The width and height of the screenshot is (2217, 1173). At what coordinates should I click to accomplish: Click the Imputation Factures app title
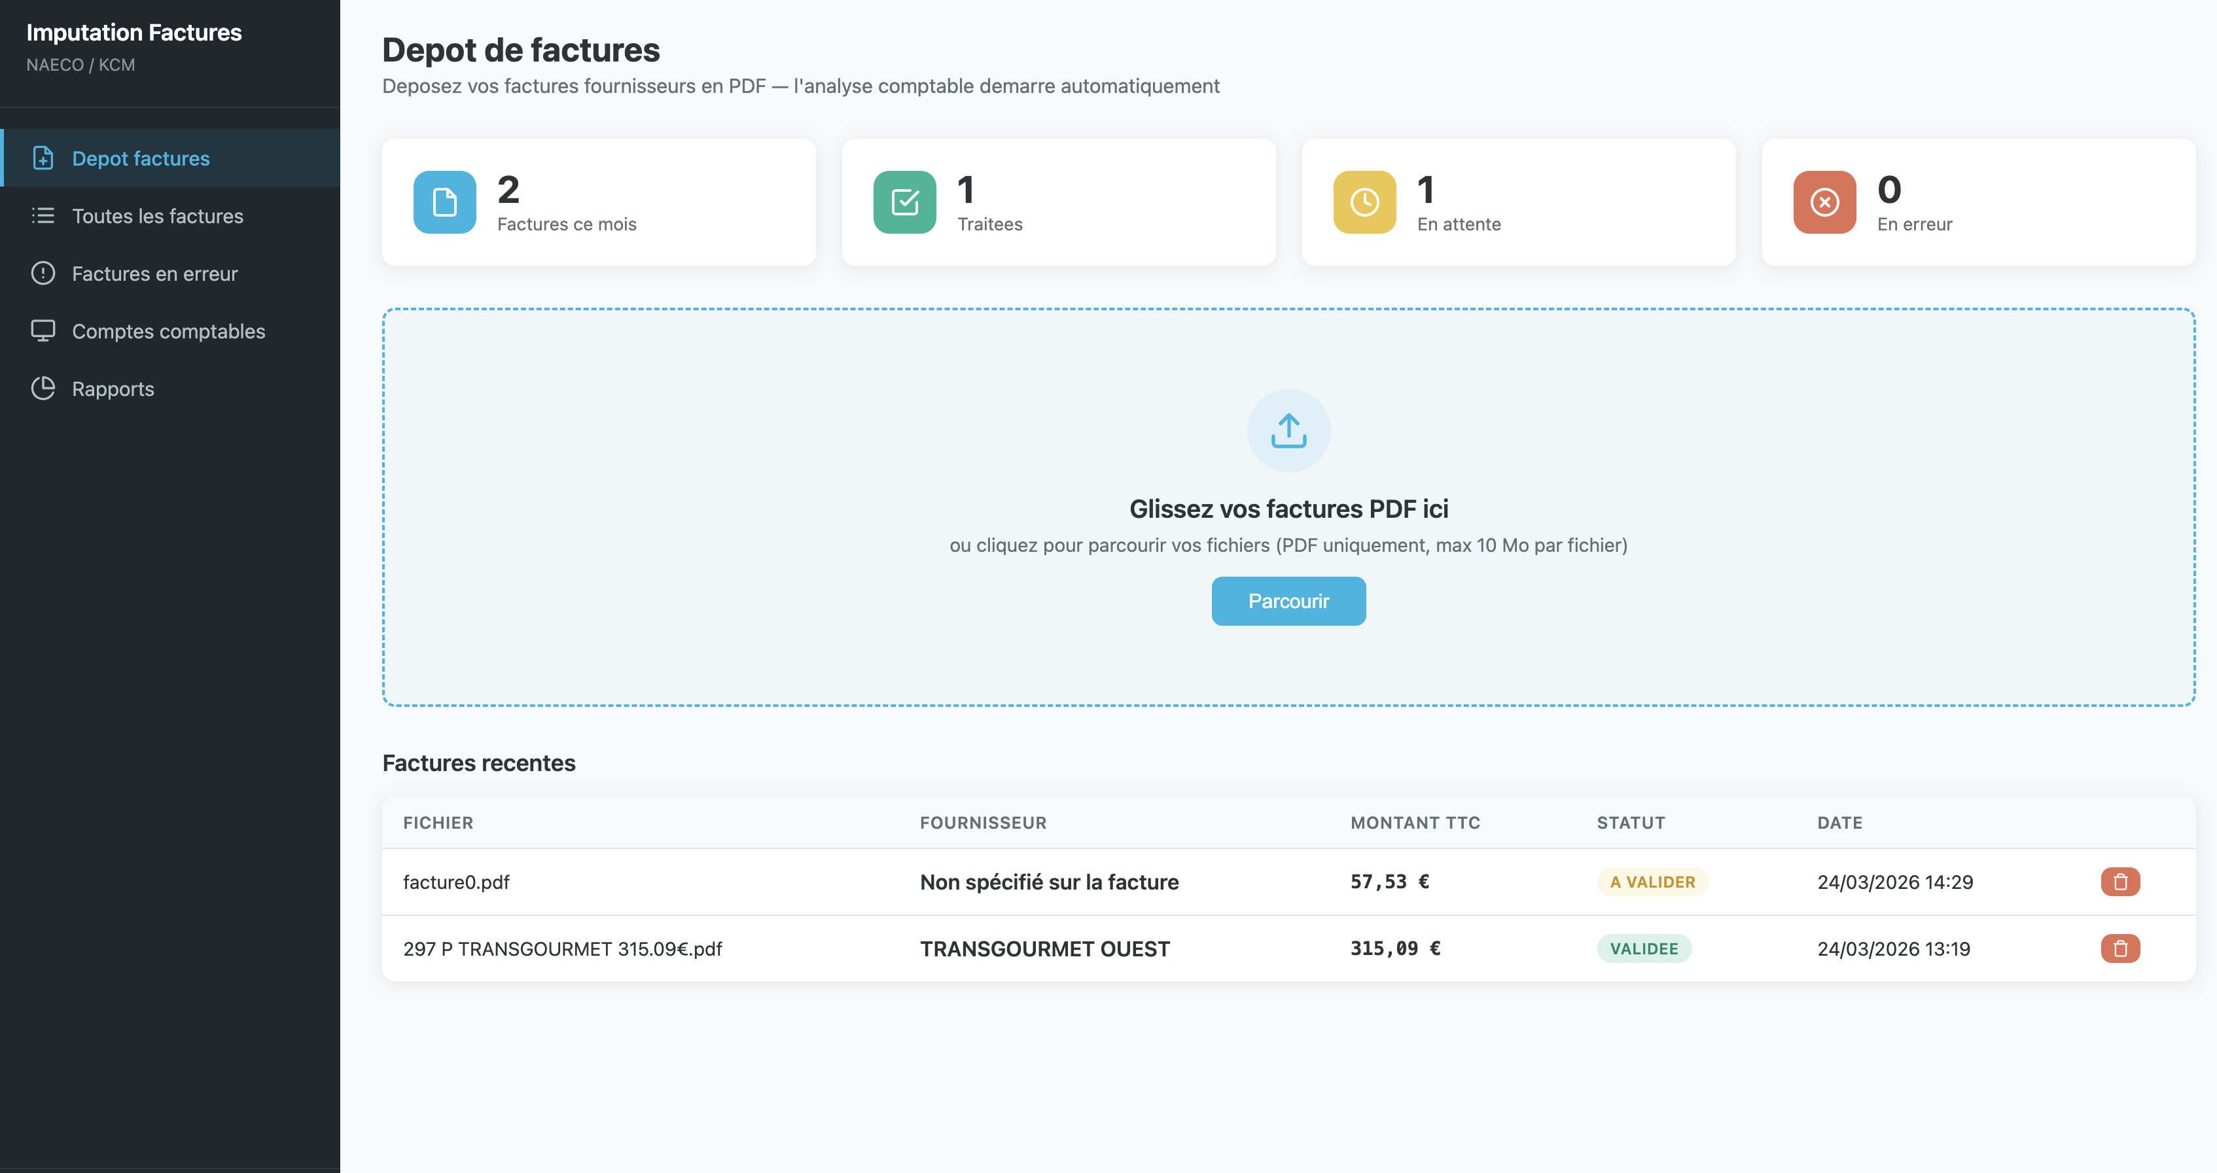[134, 33]
